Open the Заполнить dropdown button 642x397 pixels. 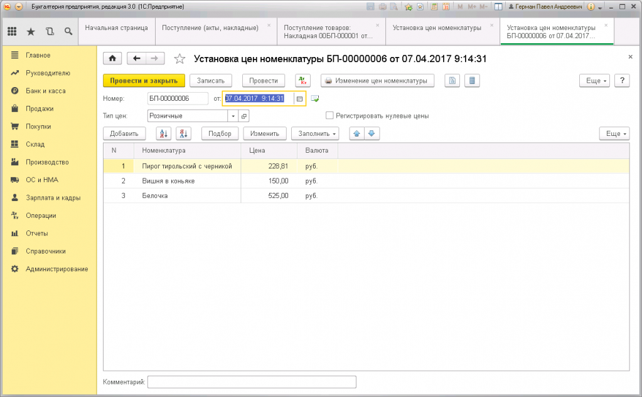coord(316,133)
